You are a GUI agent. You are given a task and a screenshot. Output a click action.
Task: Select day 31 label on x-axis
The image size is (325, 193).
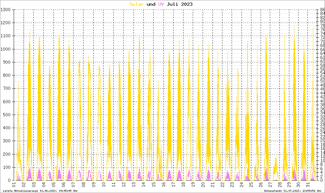coord(308,184)
